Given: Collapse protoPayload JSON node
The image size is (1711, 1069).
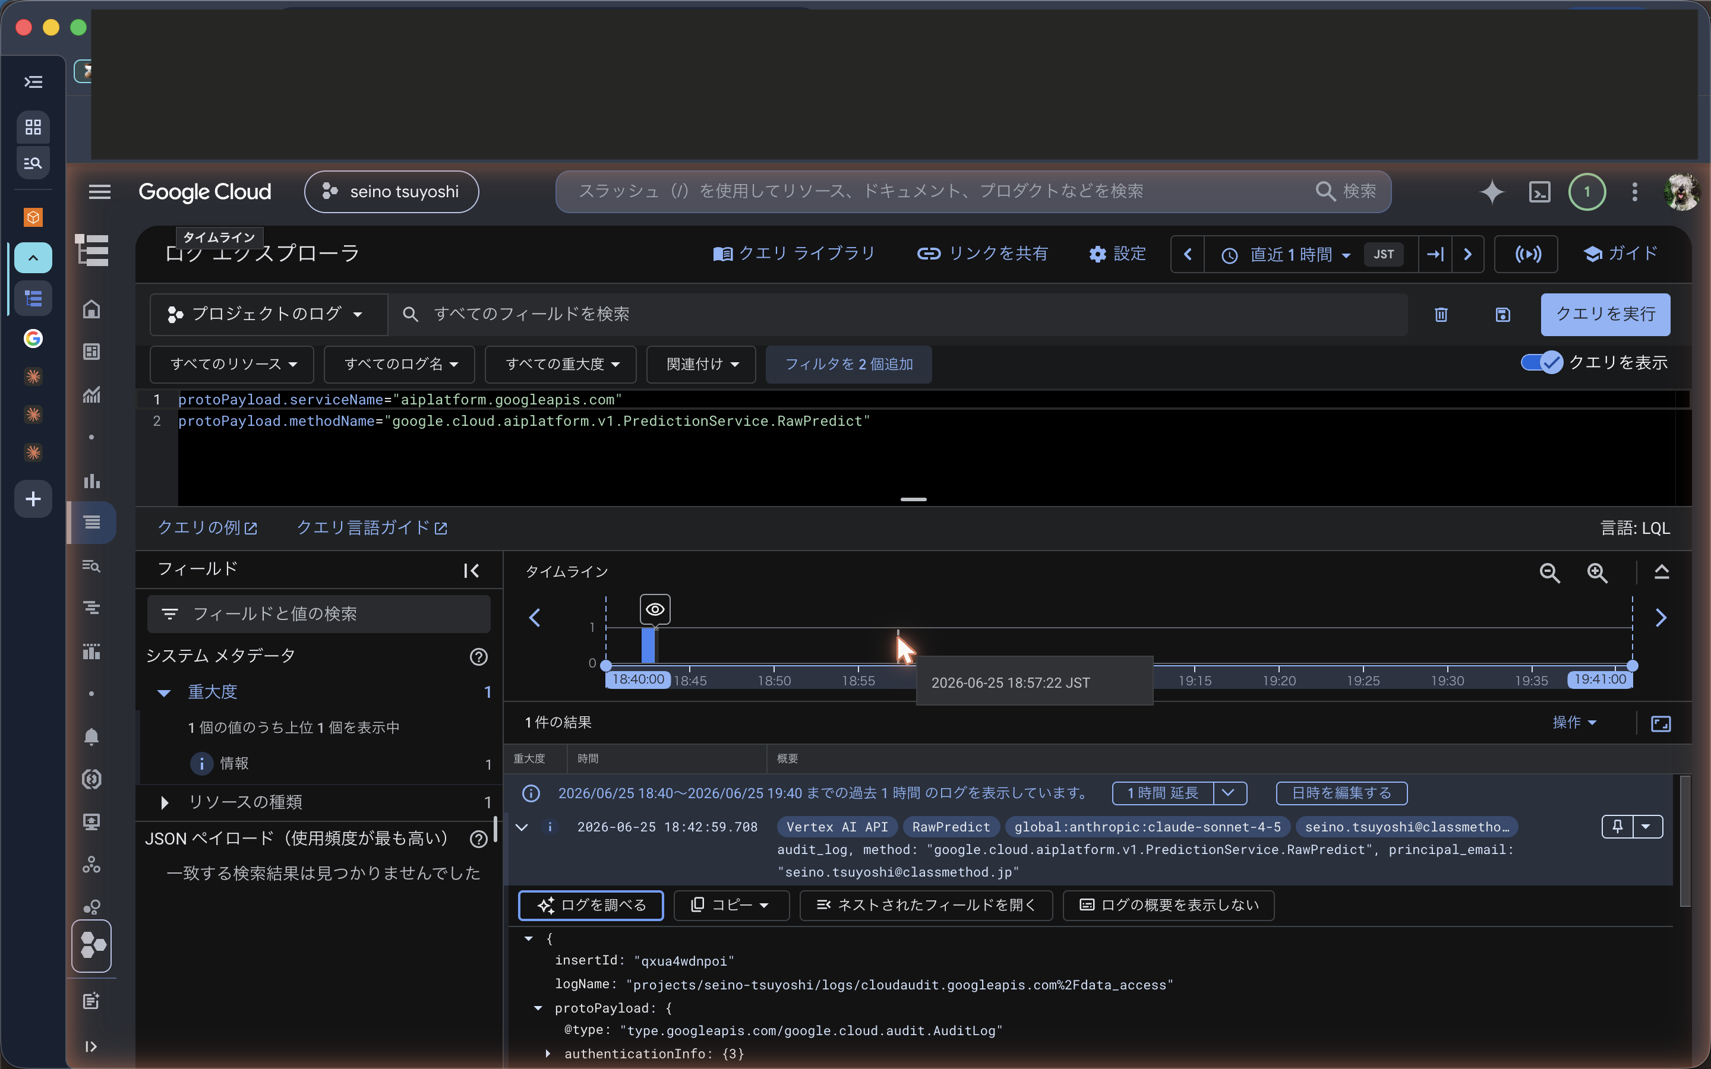Looking at the screenshot, I should tap(539, 1008).
